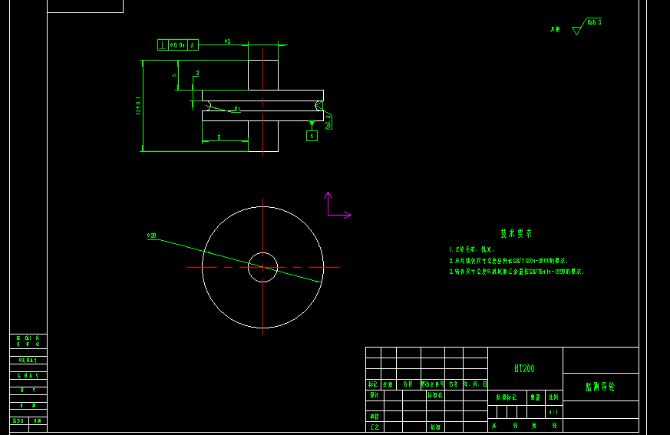The width and height of the screenshot is (670, 435).
Task: Select the small inner circle of the top view
Action: coord(262,268)
